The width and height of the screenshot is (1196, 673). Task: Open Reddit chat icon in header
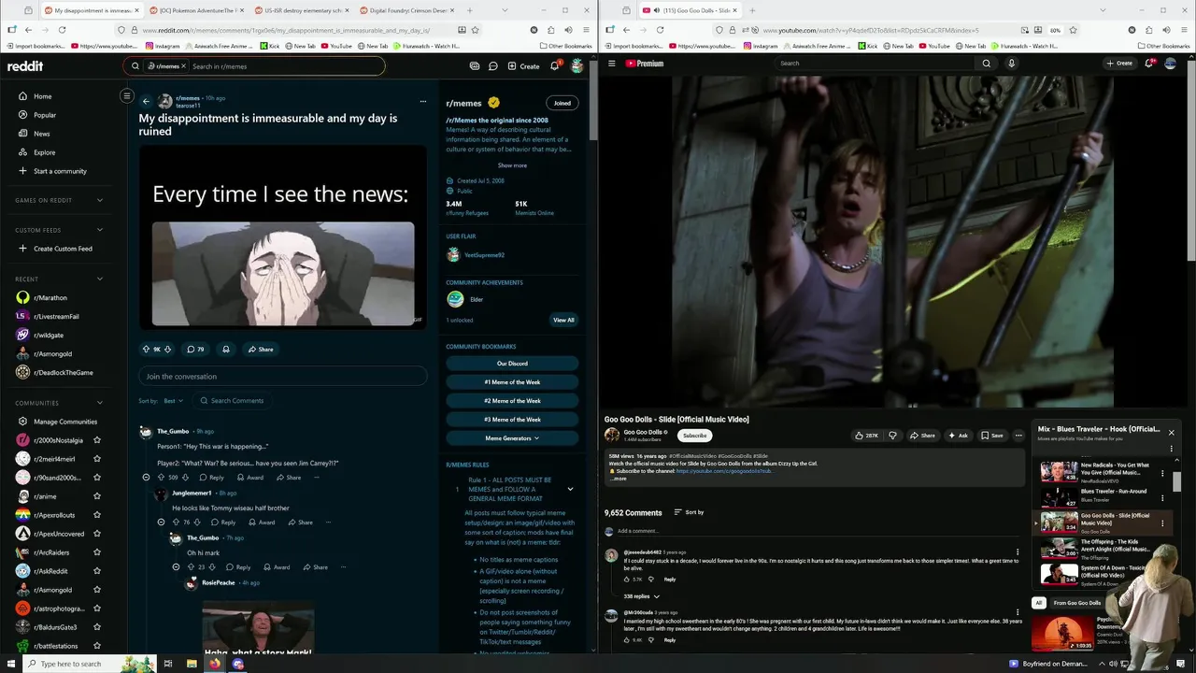[x=493, y=66]
